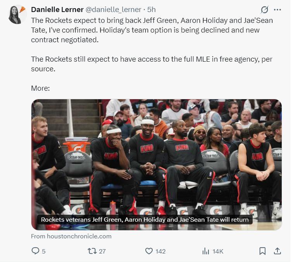Click the 5h timestamp
Image resolution: width=291 pixels, height=262 pixels.
pyautogui.click(x=152, y=10)
